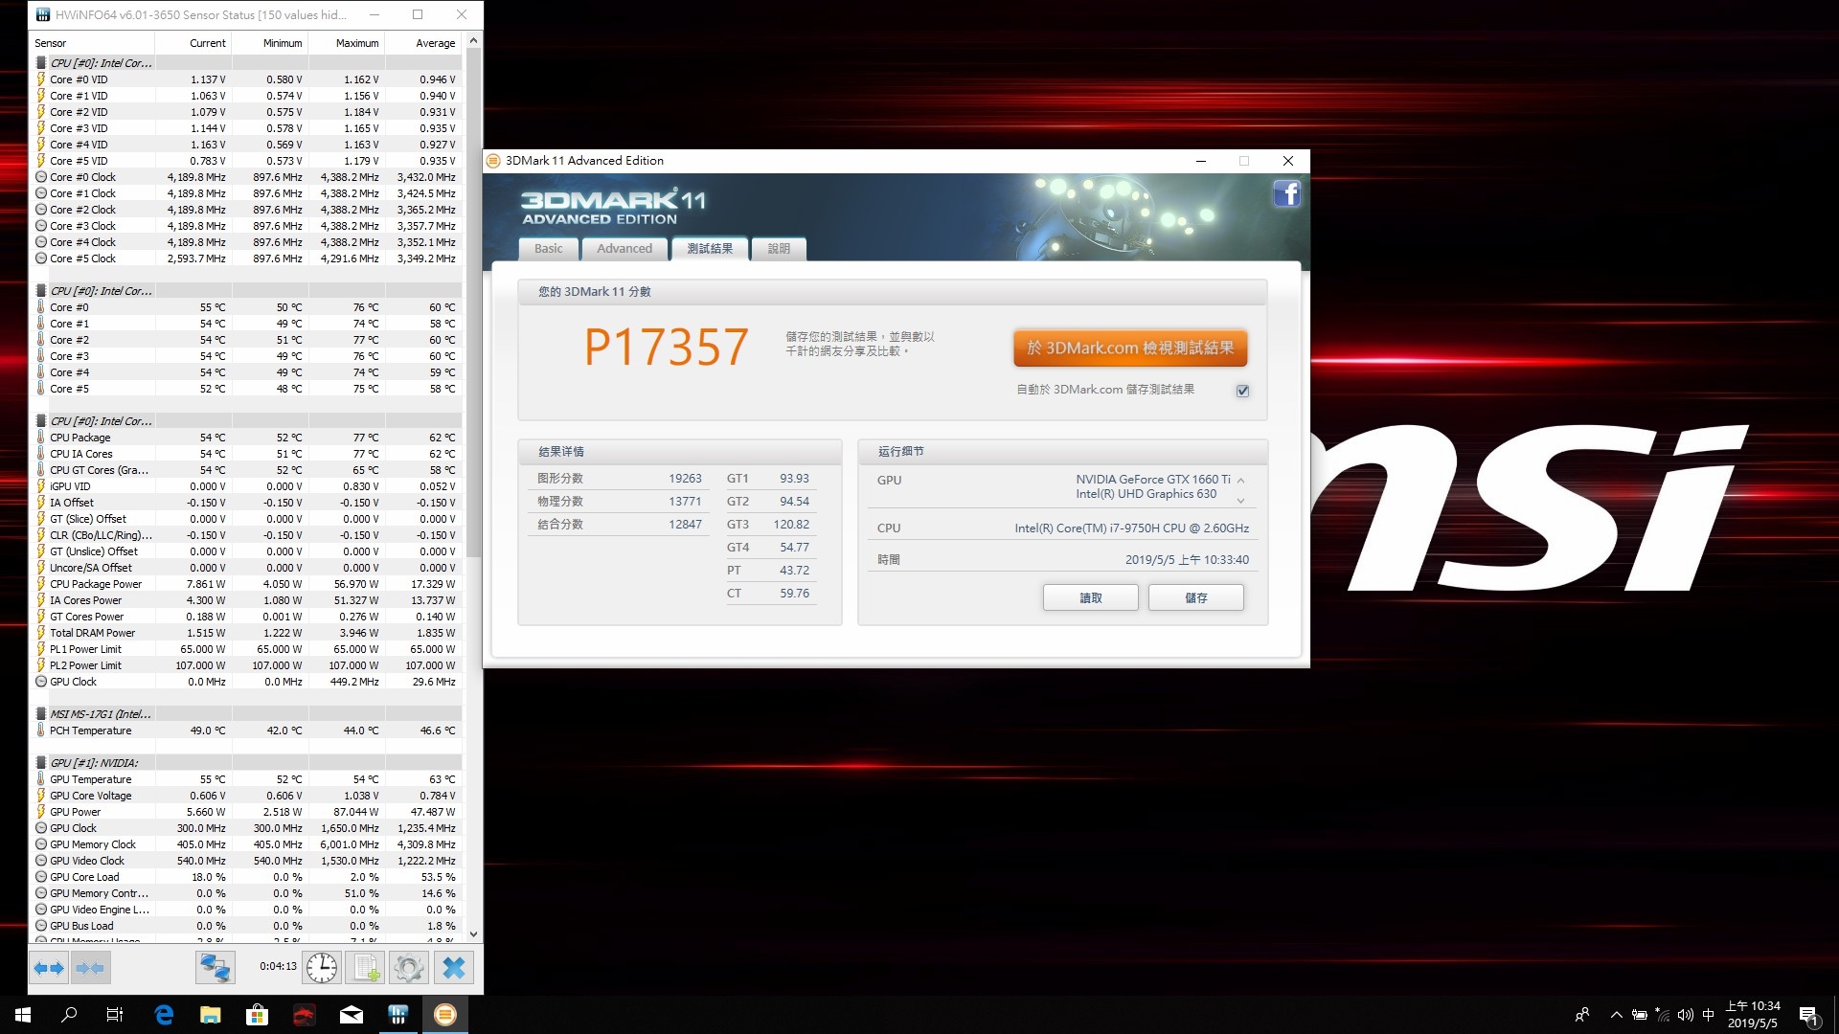Click the battery status tray icon
1839x1034 pixels.
[x=1640, y=1015]
